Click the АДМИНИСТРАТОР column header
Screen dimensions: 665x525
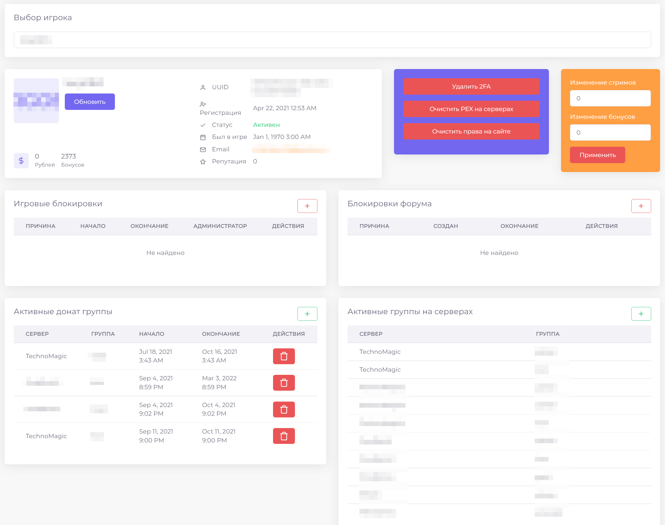click(x=220, y=226)
